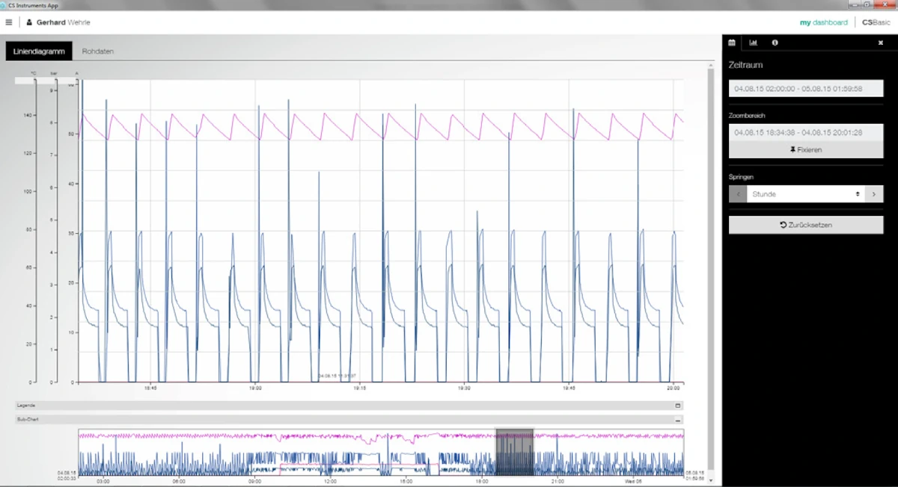
Task: Go to my dashboard
Action: [x=823, y=22]
